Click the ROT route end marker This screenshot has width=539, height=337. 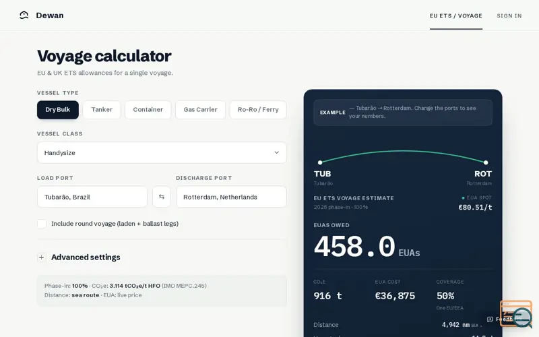point(486,162)
